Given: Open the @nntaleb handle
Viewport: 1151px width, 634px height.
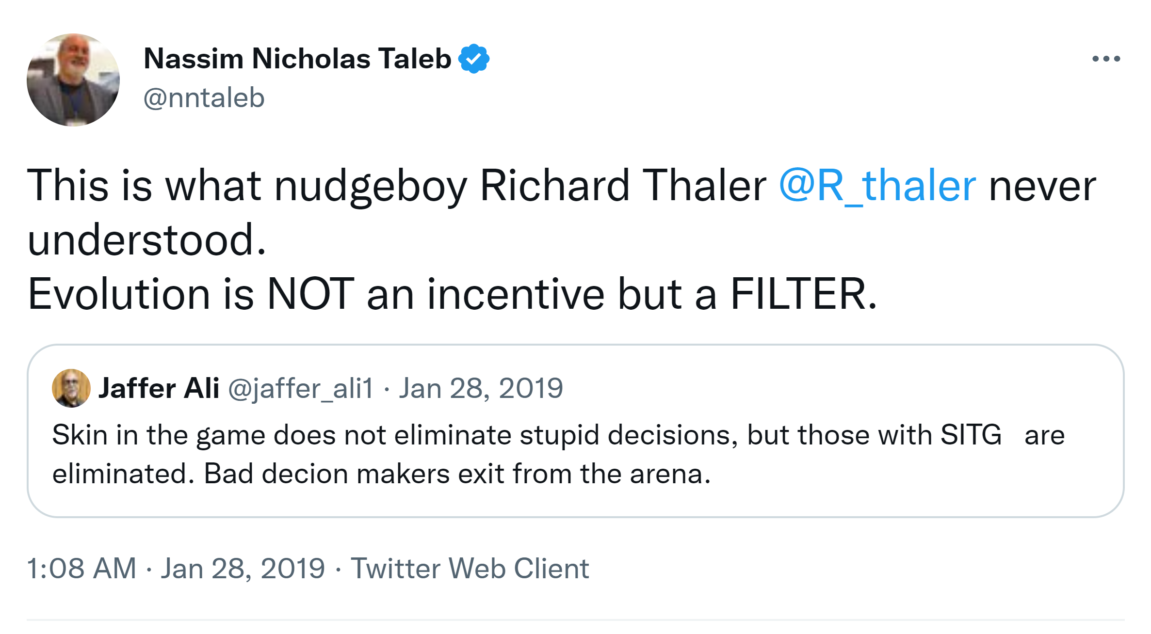Looking at the screenshot, I should 204,98.
